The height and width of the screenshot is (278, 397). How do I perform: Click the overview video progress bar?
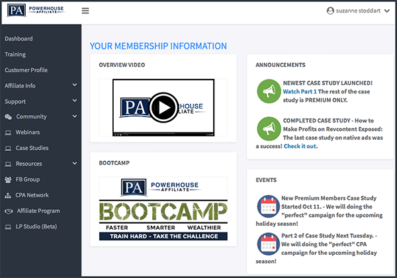(x=163, y=133)
